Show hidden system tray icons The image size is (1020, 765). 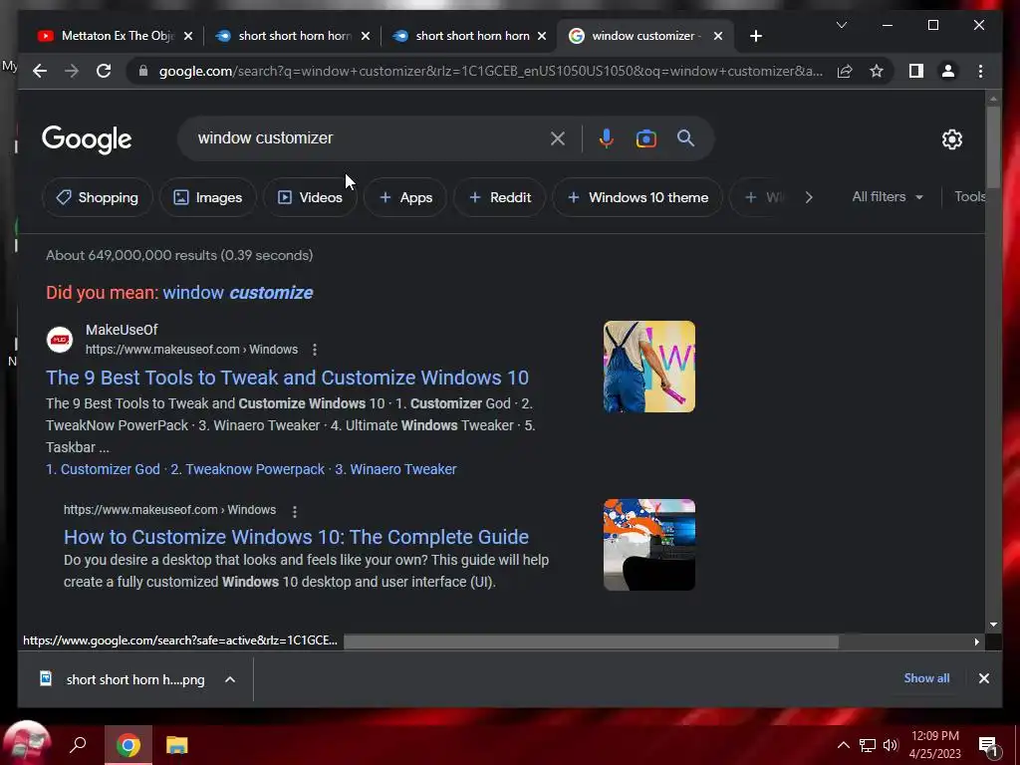(843, 745)
